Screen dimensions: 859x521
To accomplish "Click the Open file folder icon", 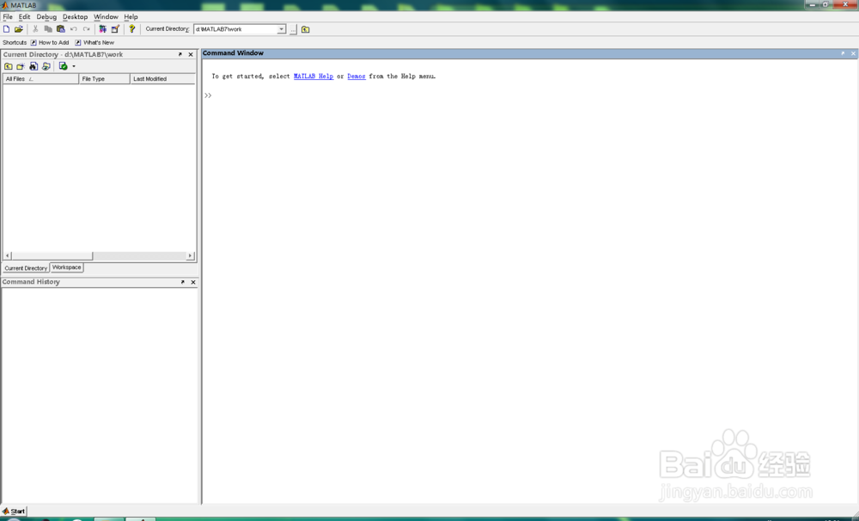I will [x=19, y=29].
